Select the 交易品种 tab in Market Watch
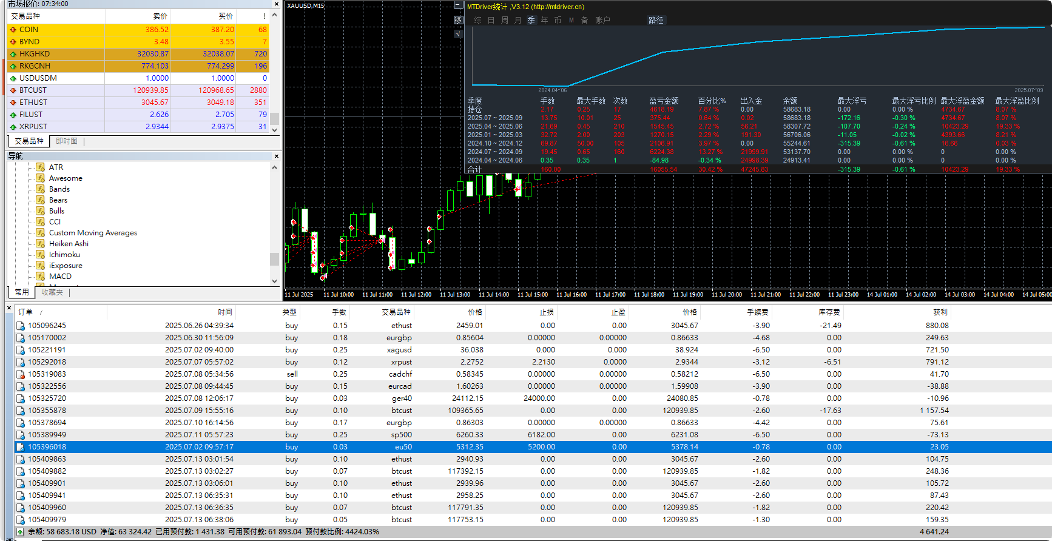Screen dimensions: 1052x541 (29, 141)
